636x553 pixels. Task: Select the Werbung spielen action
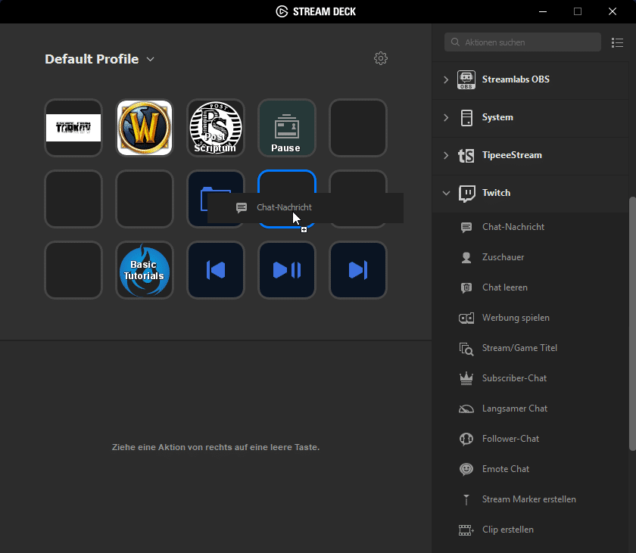(515, 318)
